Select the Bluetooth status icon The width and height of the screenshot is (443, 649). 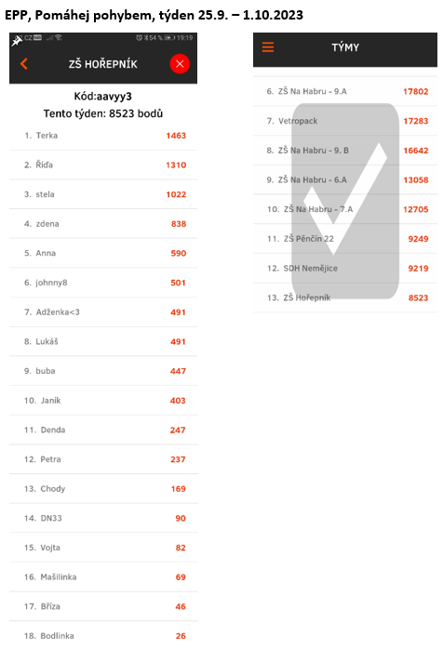coord(146,38)
